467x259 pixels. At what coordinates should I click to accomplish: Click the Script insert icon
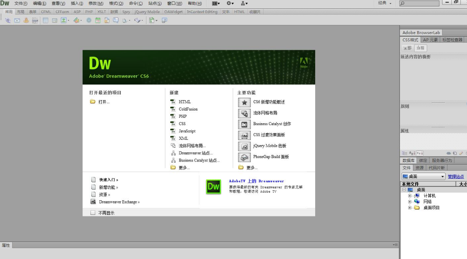coord(137,20)
